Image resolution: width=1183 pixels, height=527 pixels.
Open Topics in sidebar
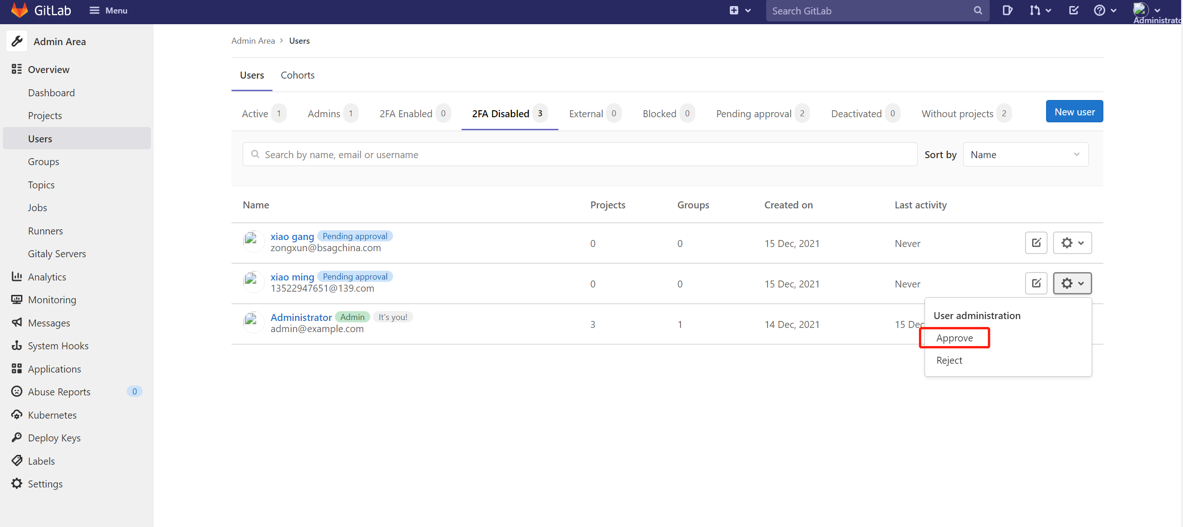coord(41,185)
